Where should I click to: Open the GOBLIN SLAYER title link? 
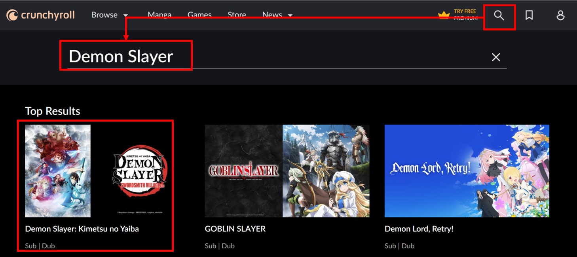coord(235,229)
